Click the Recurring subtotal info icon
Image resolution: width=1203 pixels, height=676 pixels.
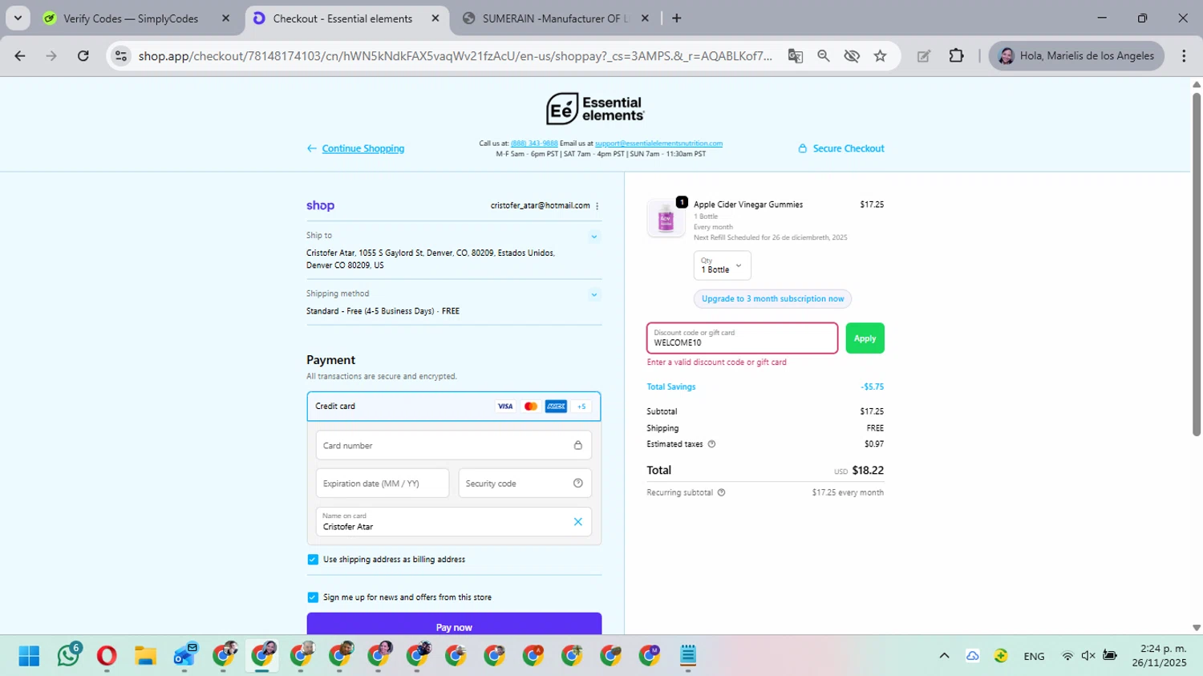[721, 493]
